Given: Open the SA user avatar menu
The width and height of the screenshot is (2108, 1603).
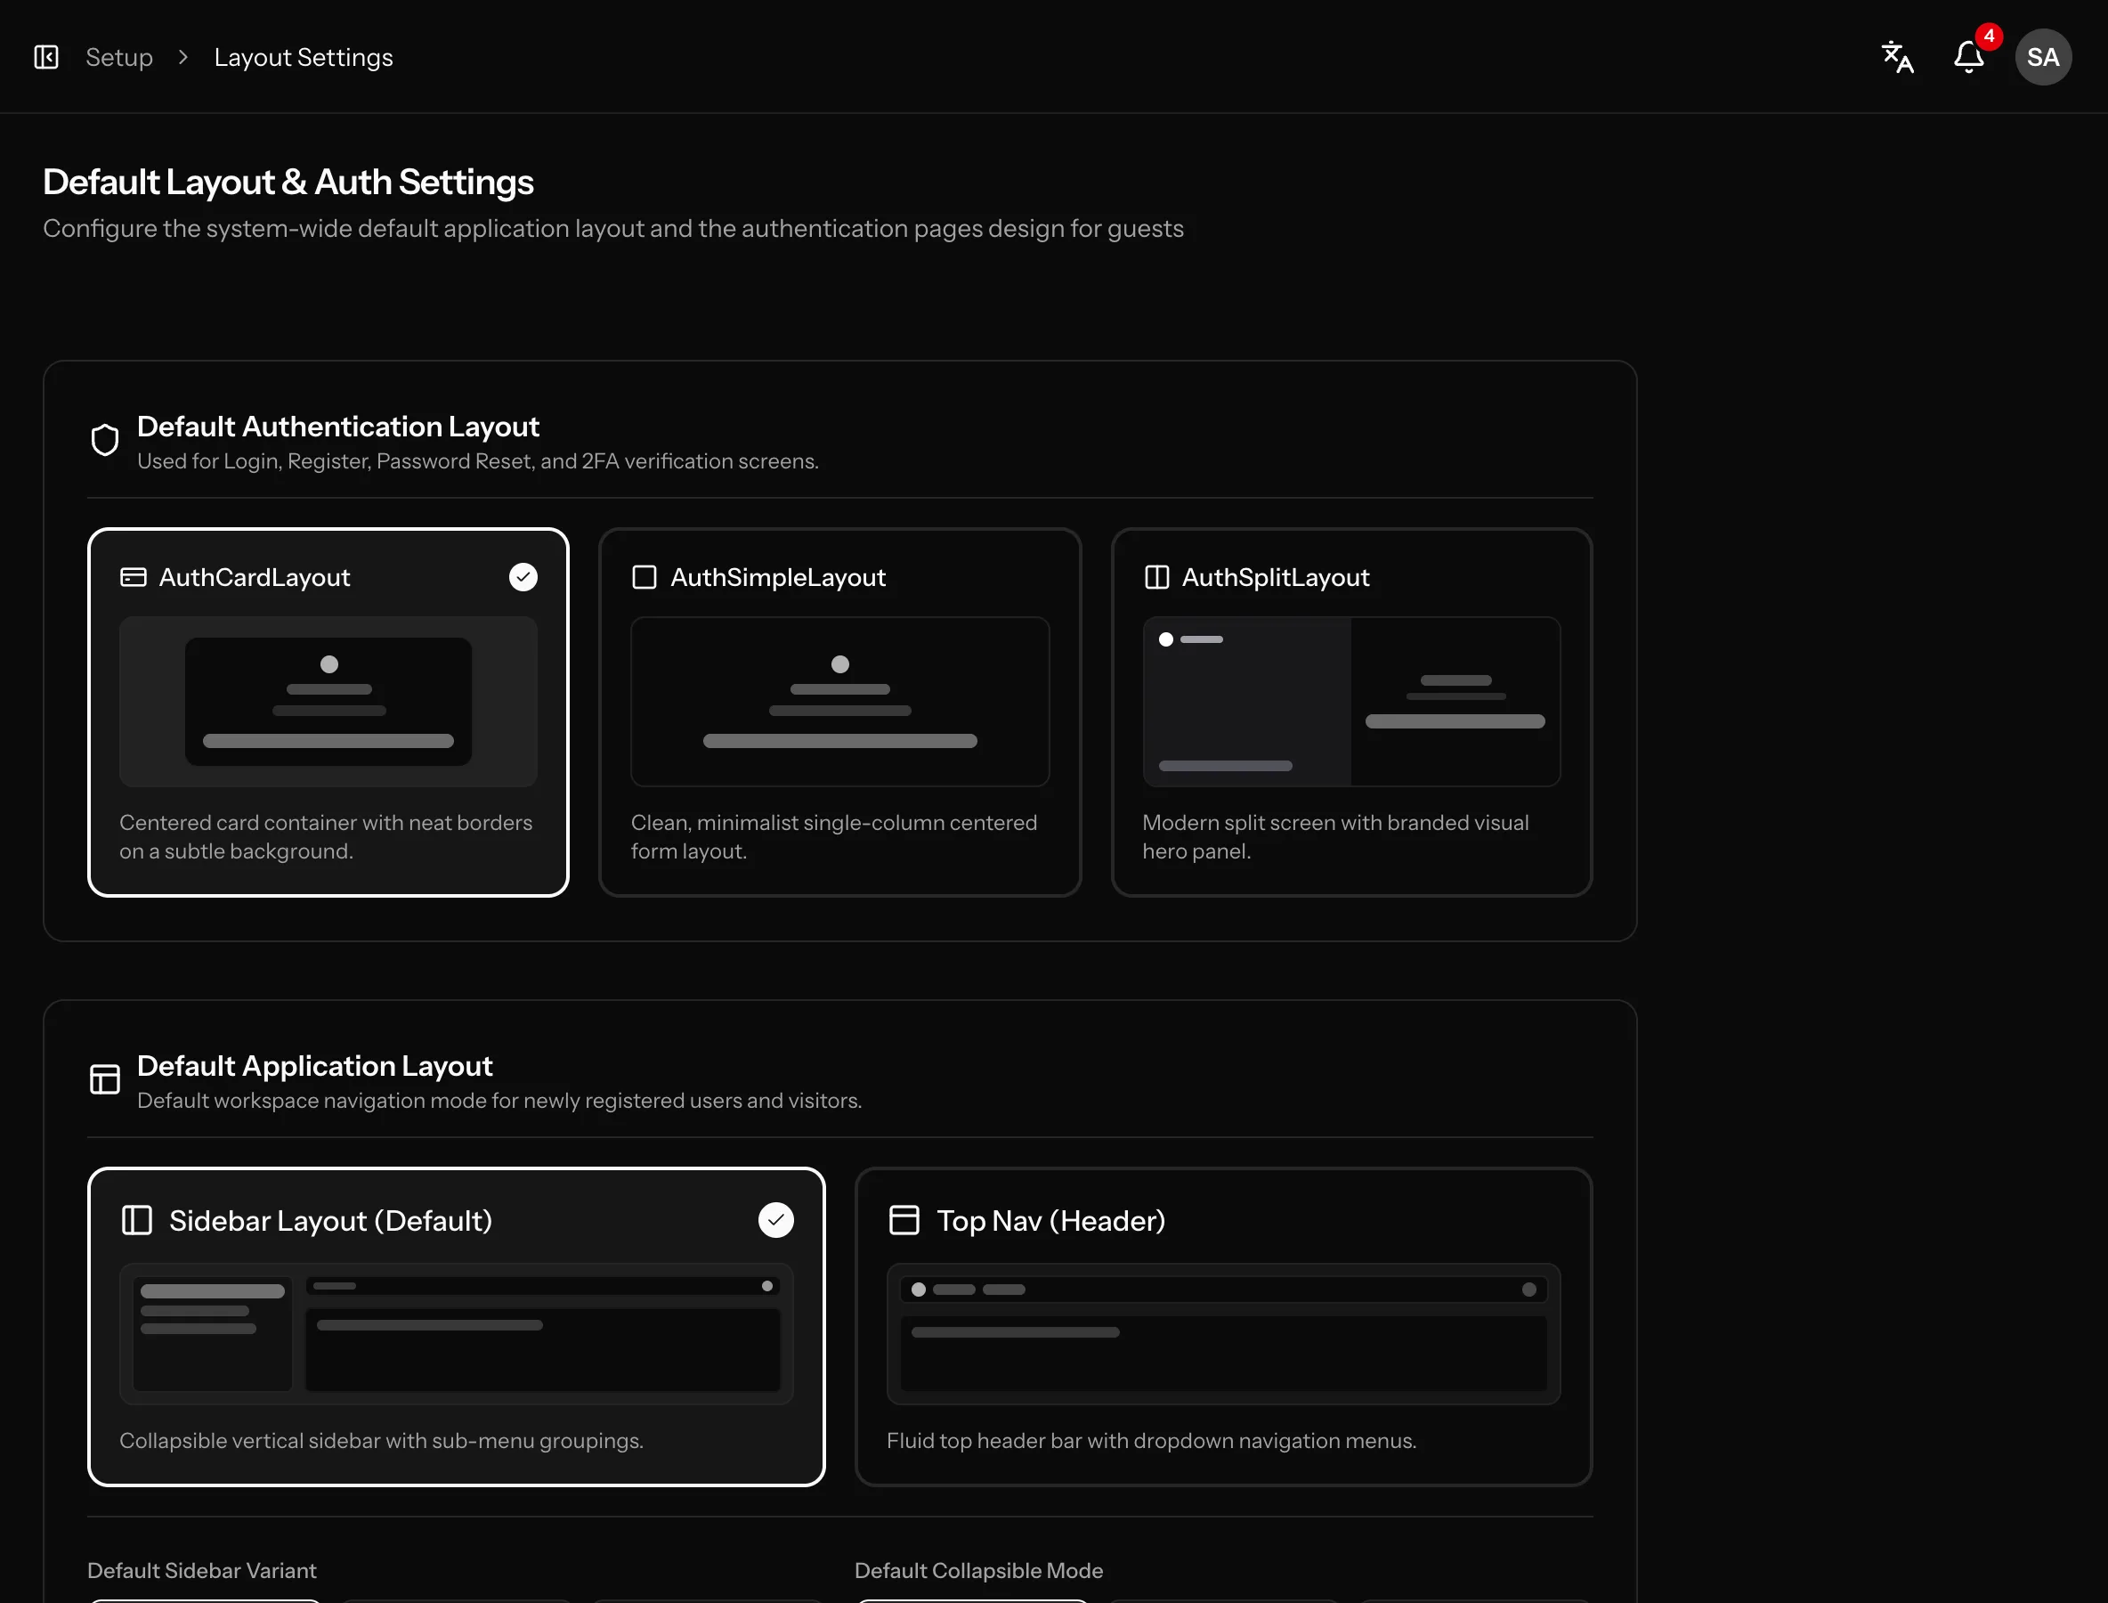Looking at the screenshot, I should [x=2042, y=57].
